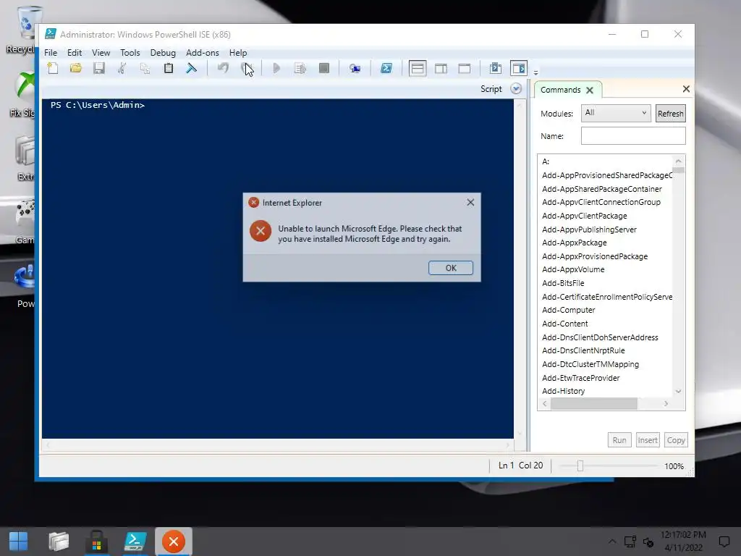Viewport: 741px width, 556px height.
Task: Click the Refresh button
Action: tap(670, 114)
